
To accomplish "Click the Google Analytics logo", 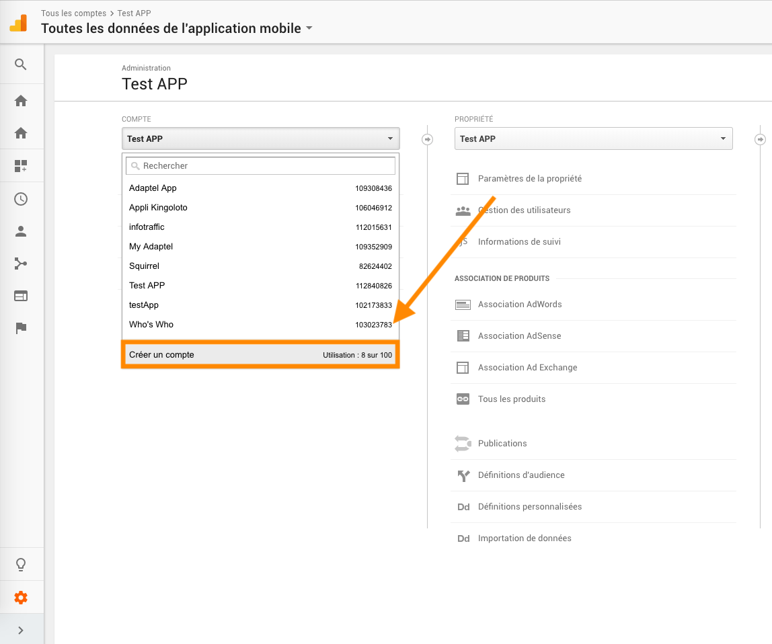I will [18, 22].
